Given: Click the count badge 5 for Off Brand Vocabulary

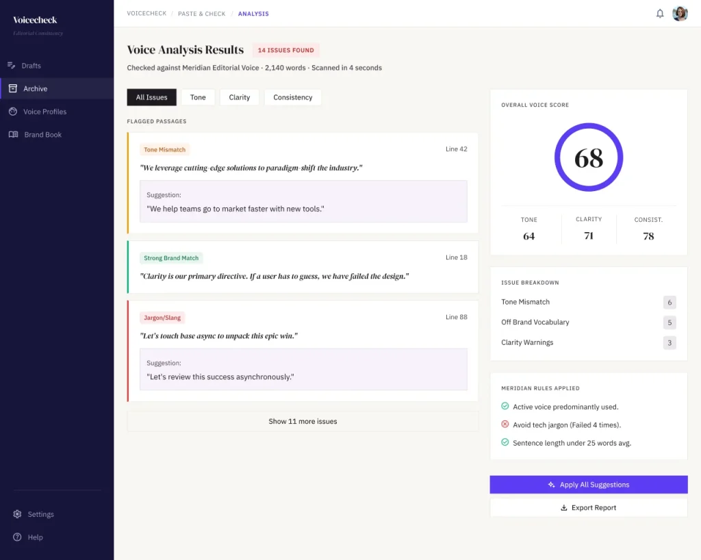Looking at the screenshot, I should [670, 322].
